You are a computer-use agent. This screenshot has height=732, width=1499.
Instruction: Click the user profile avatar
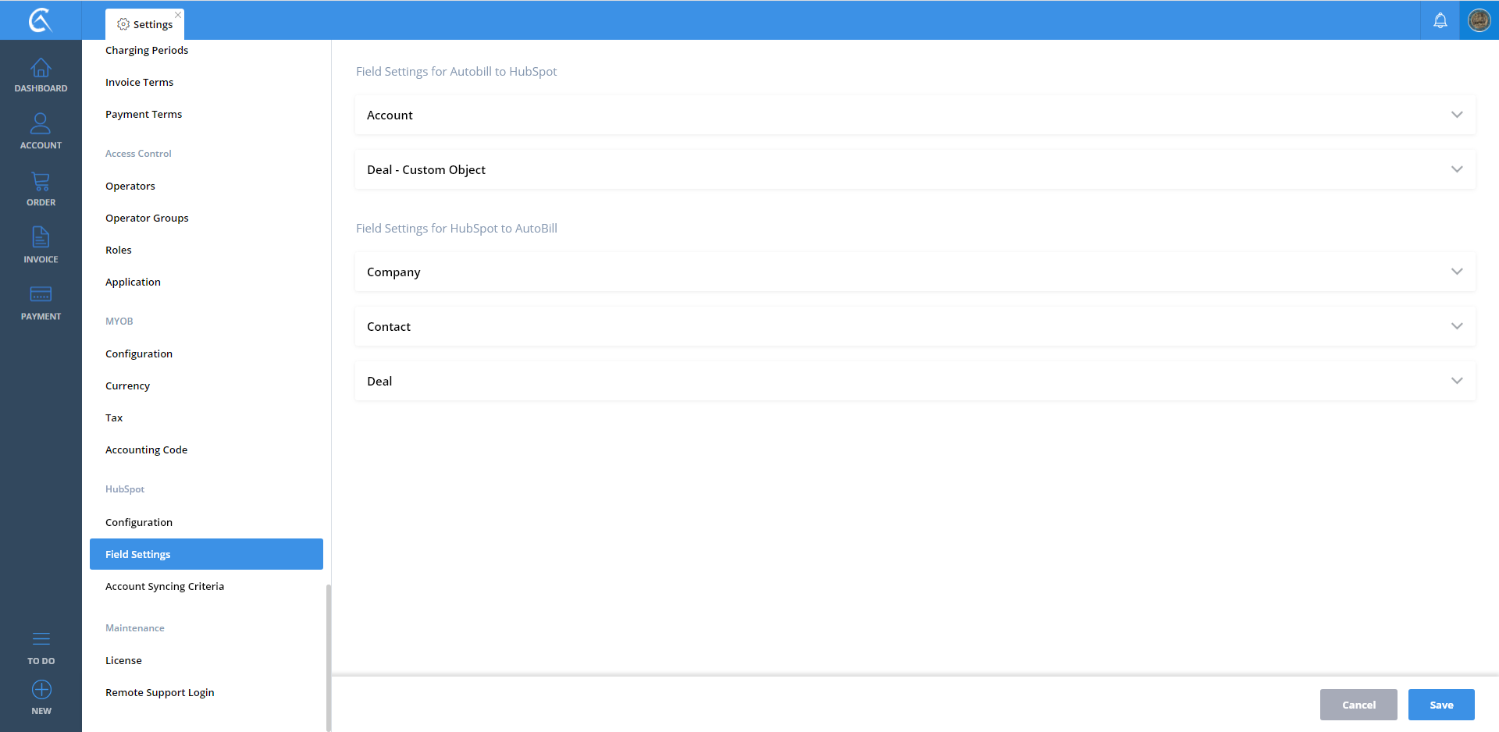[x=1479, y=20]
